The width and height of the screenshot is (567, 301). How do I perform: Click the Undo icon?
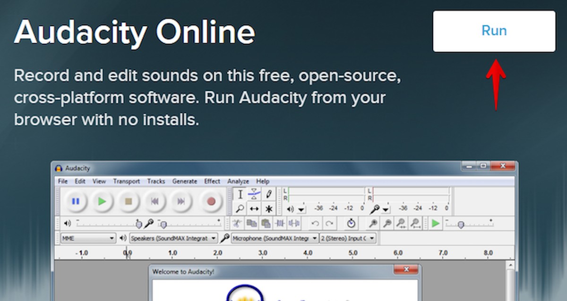pyautogui.click(x=316, y=223)
